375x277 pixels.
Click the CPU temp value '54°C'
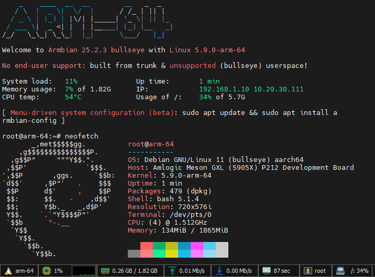pos(73,97)
